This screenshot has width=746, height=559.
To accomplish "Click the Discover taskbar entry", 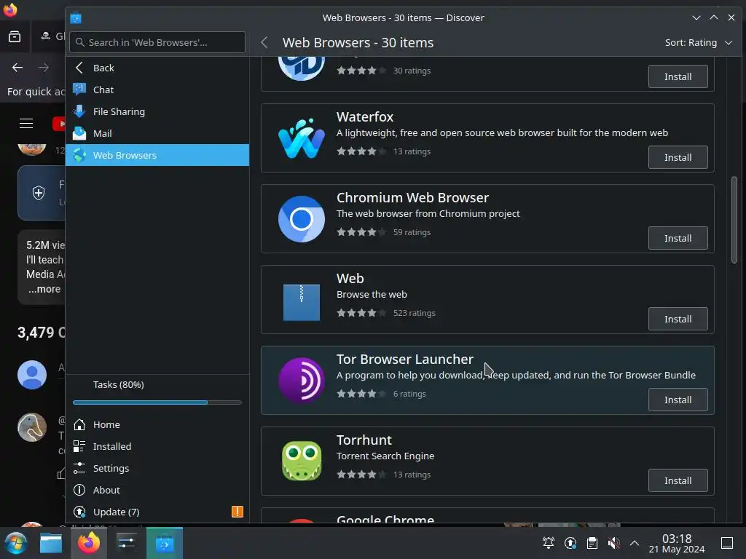I will pos(165,543).
